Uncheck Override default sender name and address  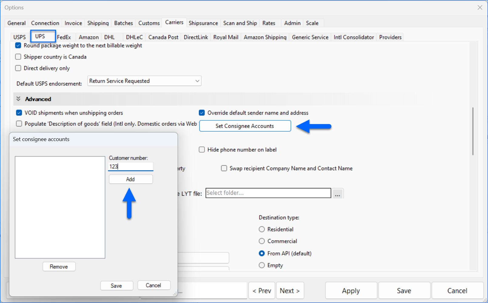pyautogui.click(x=202, y=113)
